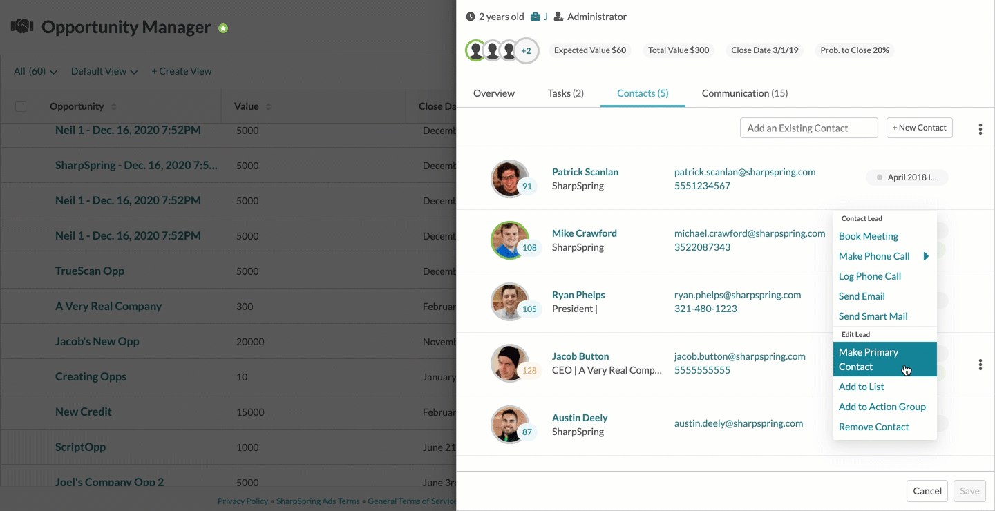The height and width of the screenshot is (511, 995).
Task: Open Ryan Phelps's contact name link
Action: pyautogui.click(x=578, y=295)
